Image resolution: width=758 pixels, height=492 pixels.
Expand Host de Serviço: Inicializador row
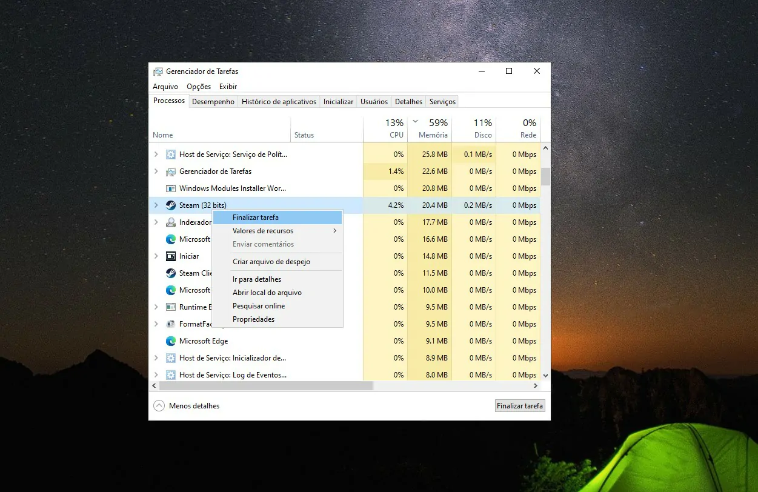click(x=156, y=358)
